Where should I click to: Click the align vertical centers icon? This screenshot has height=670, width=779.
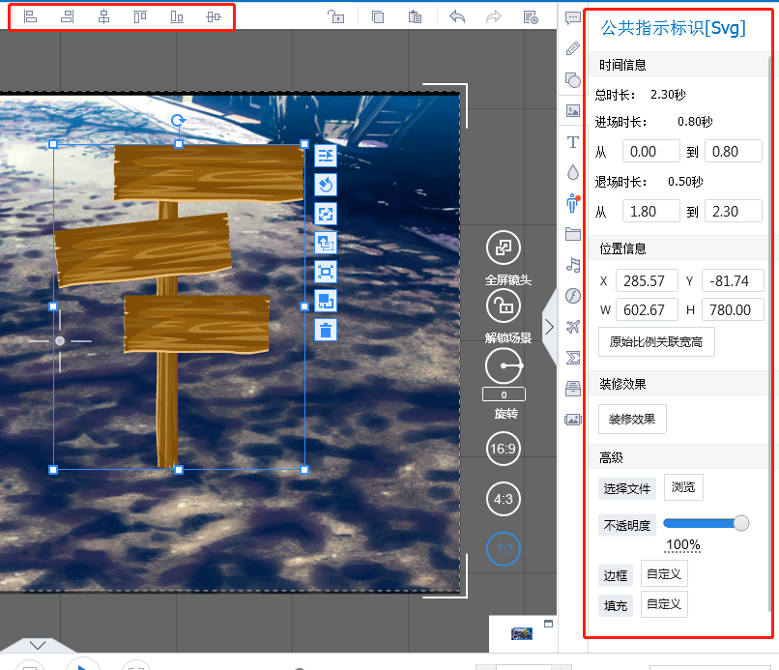tap(214, 16)
